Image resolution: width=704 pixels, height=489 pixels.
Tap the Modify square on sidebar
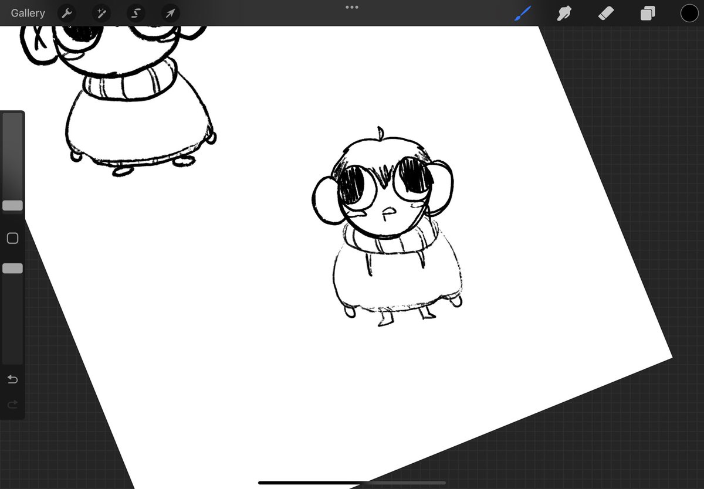point(12,238)
